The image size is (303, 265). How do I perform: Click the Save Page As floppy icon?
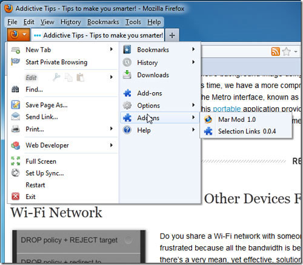pyautogui.click(x=16, y=105)
